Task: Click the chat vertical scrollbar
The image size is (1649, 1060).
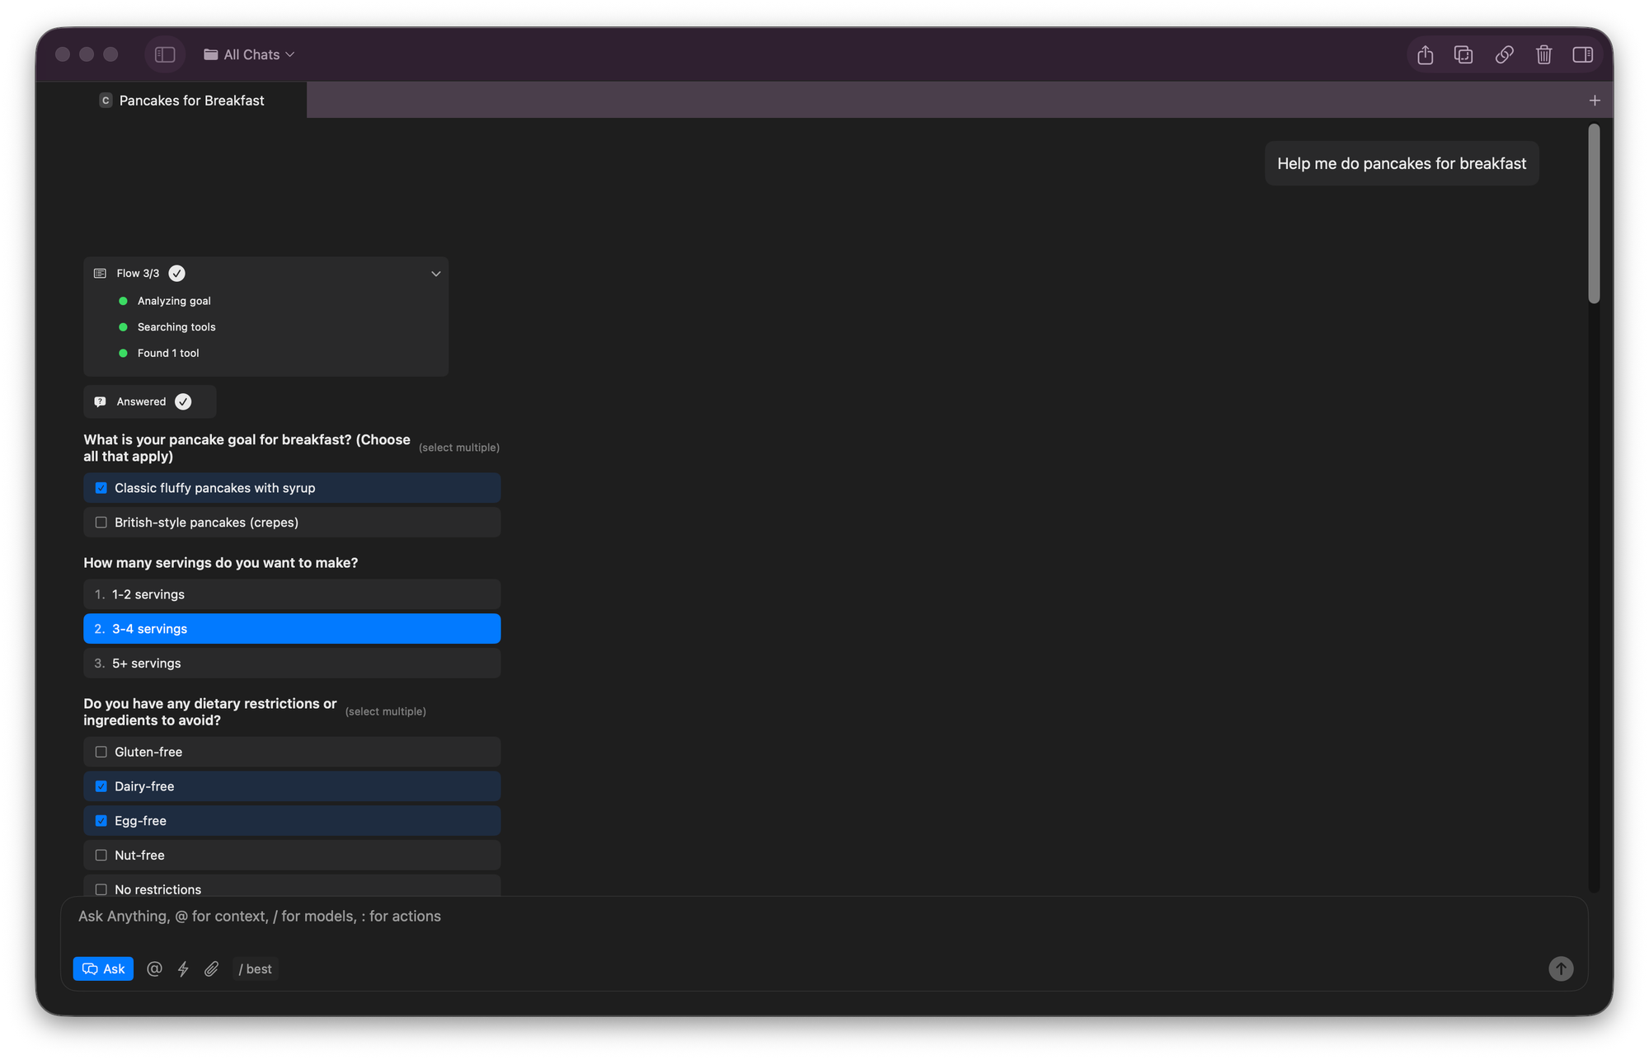Action: tap(1594, 214)
